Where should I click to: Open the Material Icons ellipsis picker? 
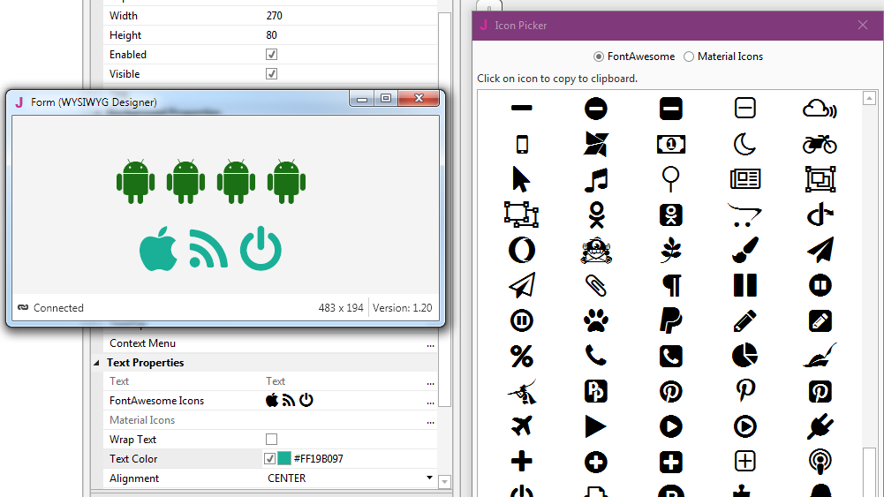coord(430,420)
